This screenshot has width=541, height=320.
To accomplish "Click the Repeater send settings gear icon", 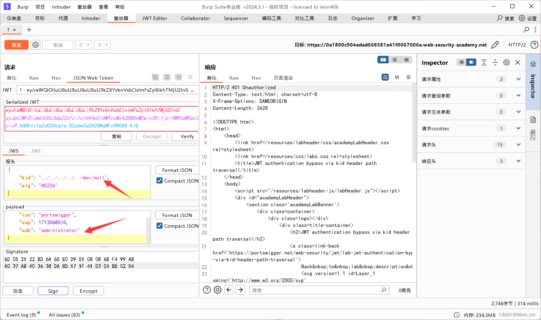I will coord(35,45).
